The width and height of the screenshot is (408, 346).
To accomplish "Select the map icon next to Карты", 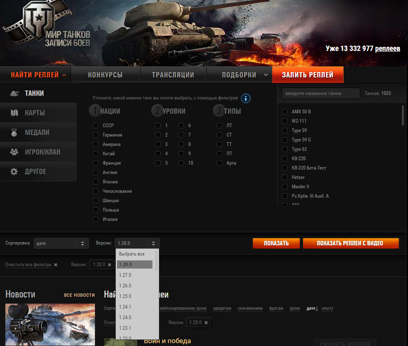I will coord(15,113).
